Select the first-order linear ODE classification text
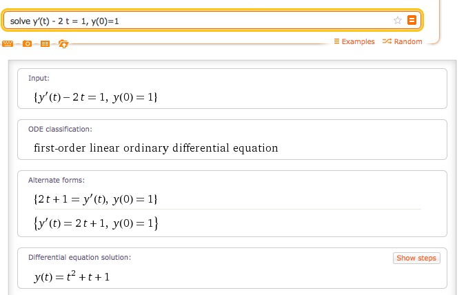Screen dimensions: 466x295 tap(156, 147)
